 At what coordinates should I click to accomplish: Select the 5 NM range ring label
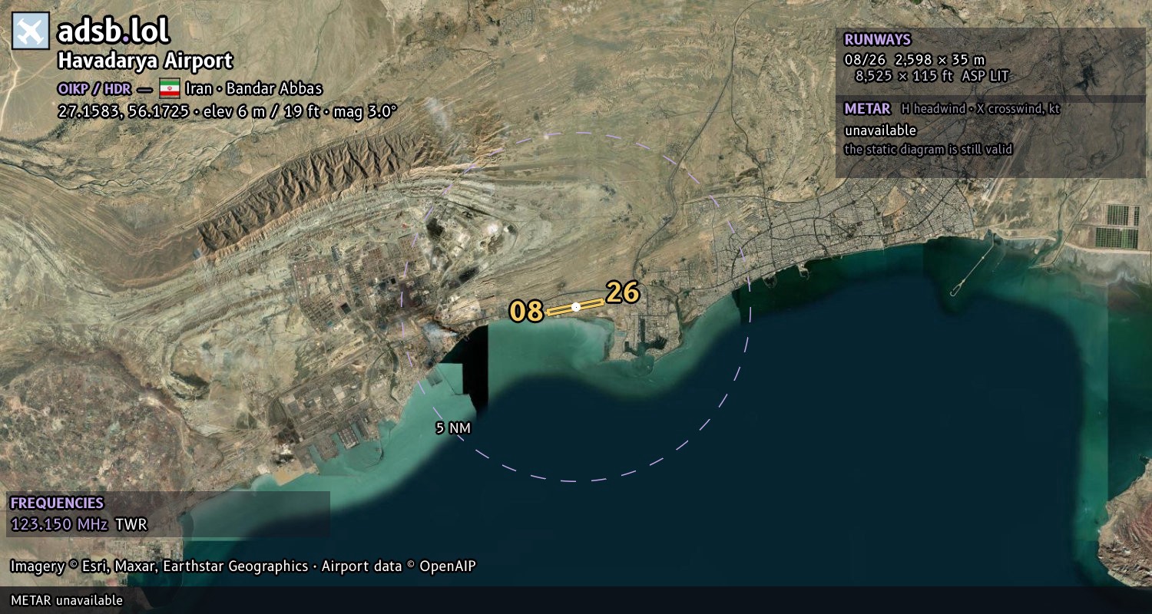[x=453, y=428]
